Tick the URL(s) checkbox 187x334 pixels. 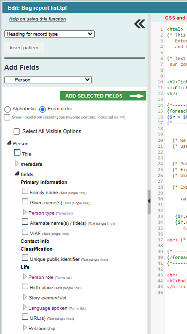point(25,317)
